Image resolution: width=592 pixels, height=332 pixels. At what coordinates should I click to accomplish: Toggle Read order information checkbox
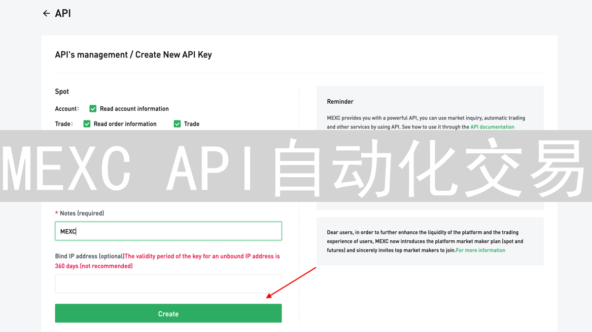[87, 124]
